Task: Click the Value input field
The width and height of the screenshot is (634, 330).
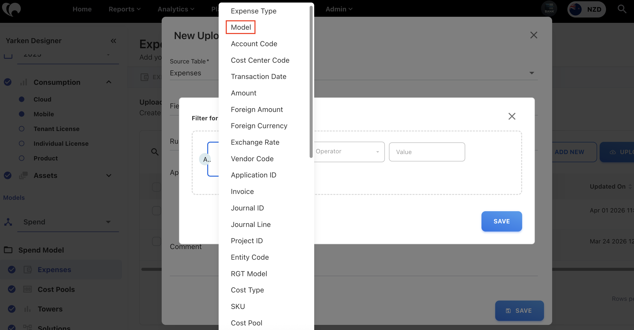Action: [427, 152]
